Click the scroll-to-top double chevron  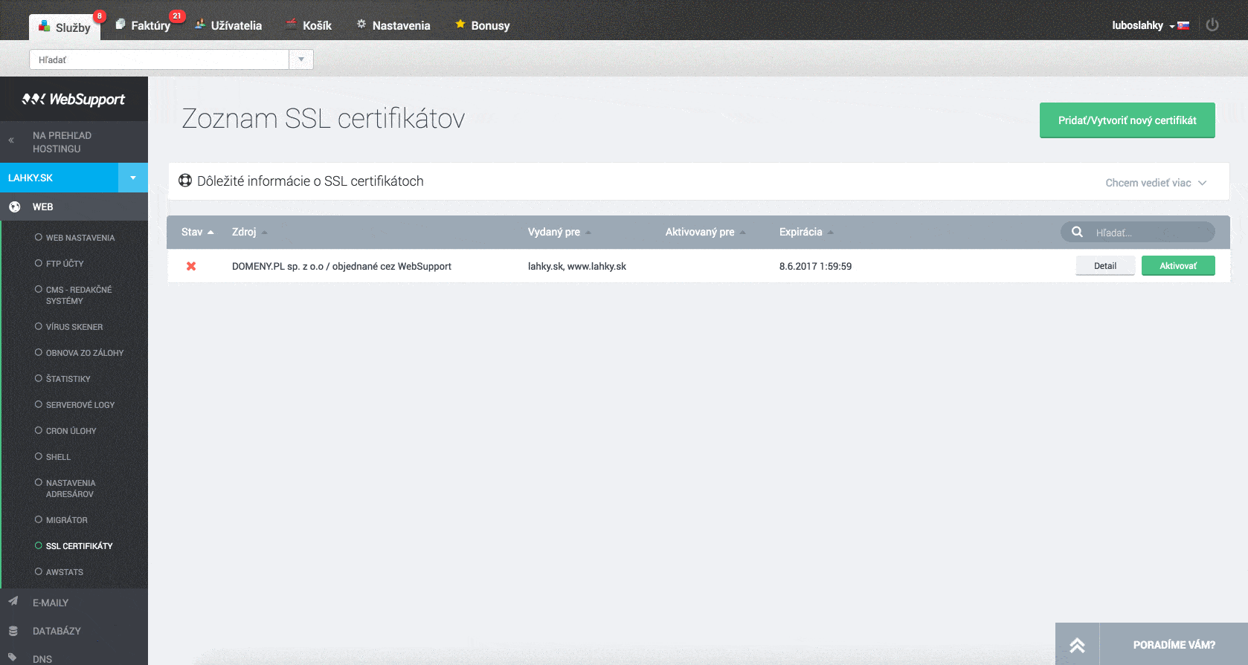(1077, 644)
